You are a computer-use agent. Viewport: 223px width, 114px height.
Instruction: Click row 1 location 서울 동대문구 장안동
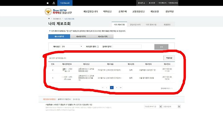[x=146, y=78]
